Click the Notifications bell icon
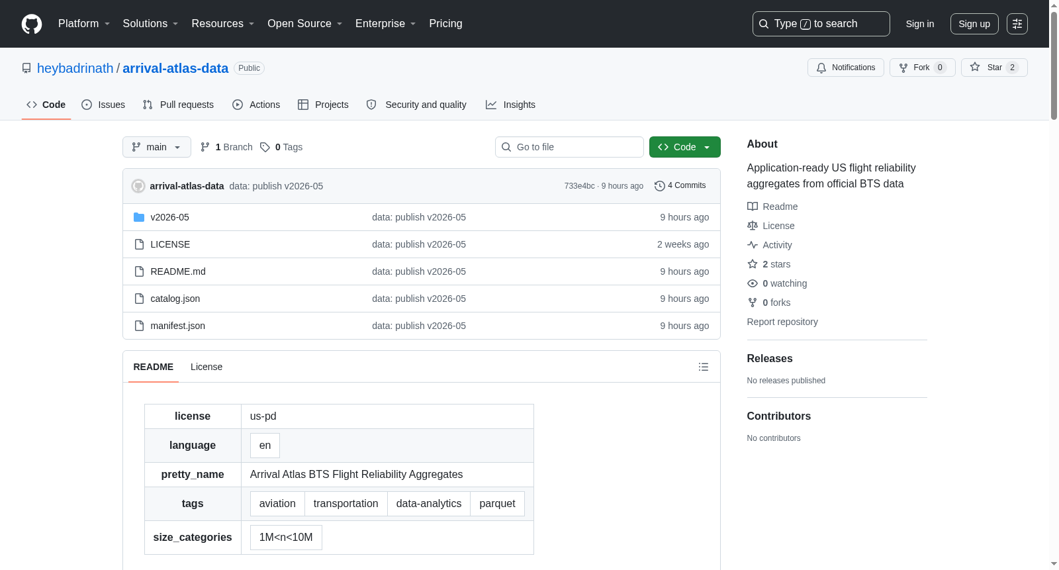 (x=821, y=68)
